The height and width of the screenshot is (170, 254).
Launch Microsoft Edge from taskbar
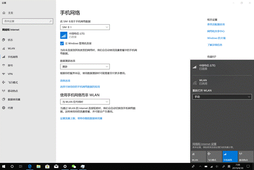coord(30,166)
